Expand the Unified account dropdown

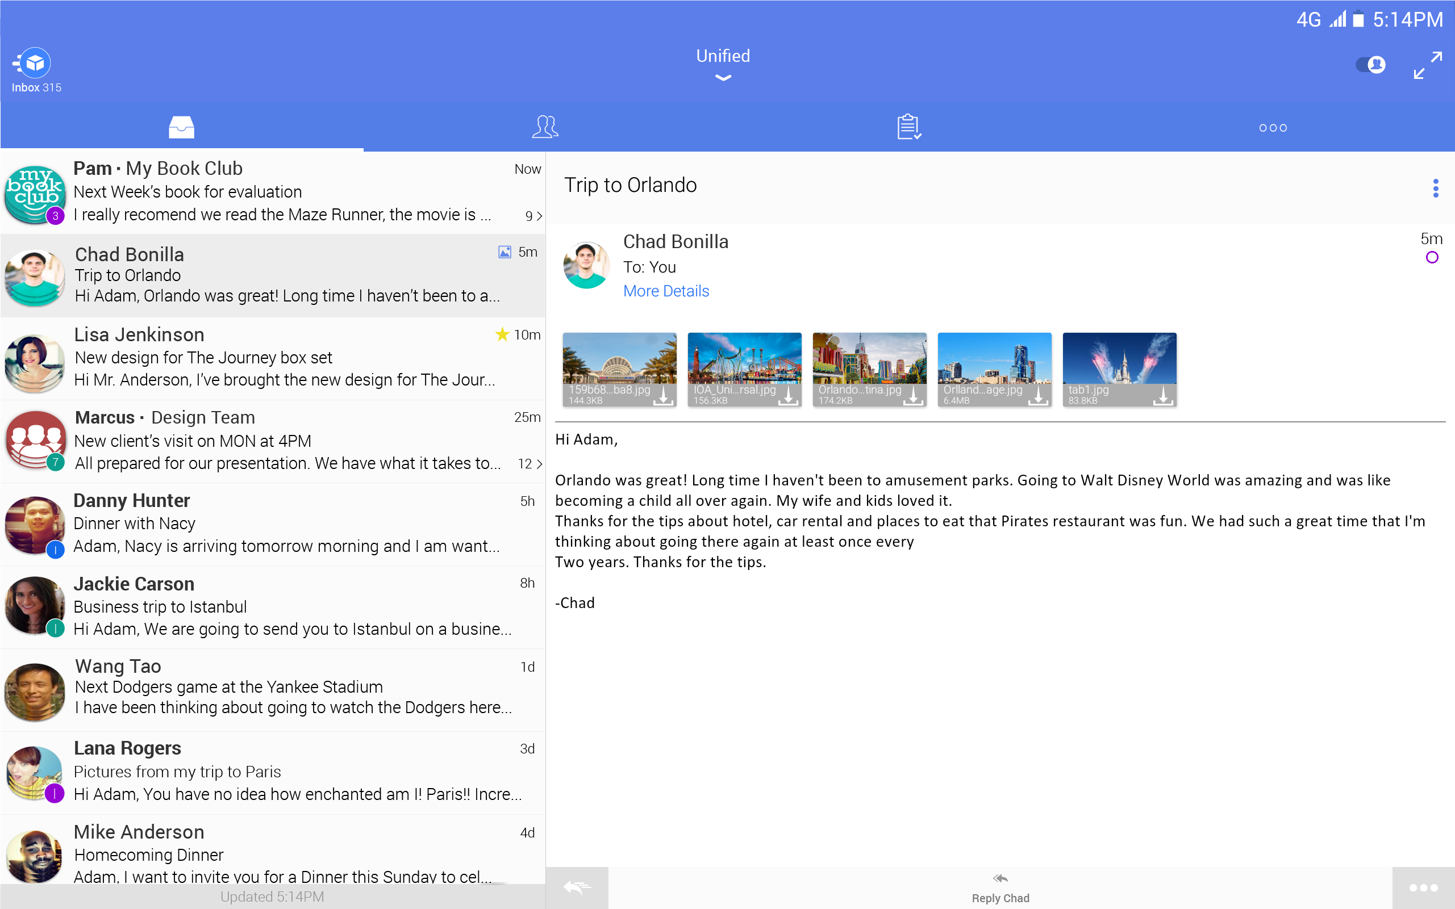point(723,78)
